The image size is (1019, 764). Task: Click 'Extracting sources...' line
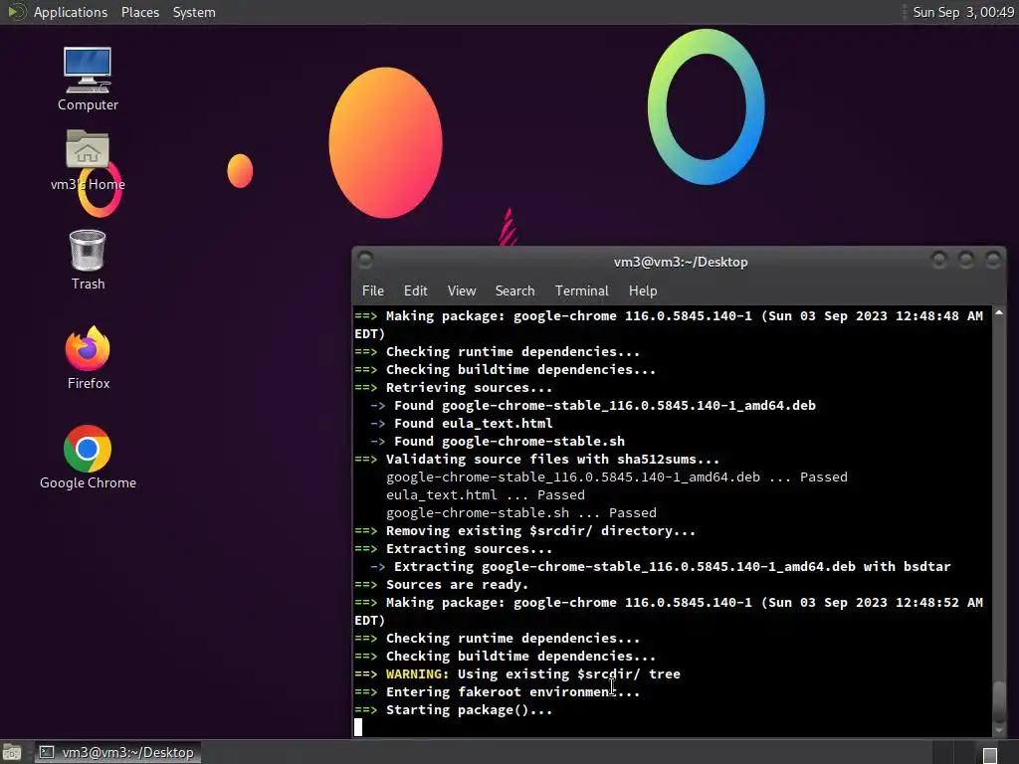pyautogui.click(x=453, y=549)
